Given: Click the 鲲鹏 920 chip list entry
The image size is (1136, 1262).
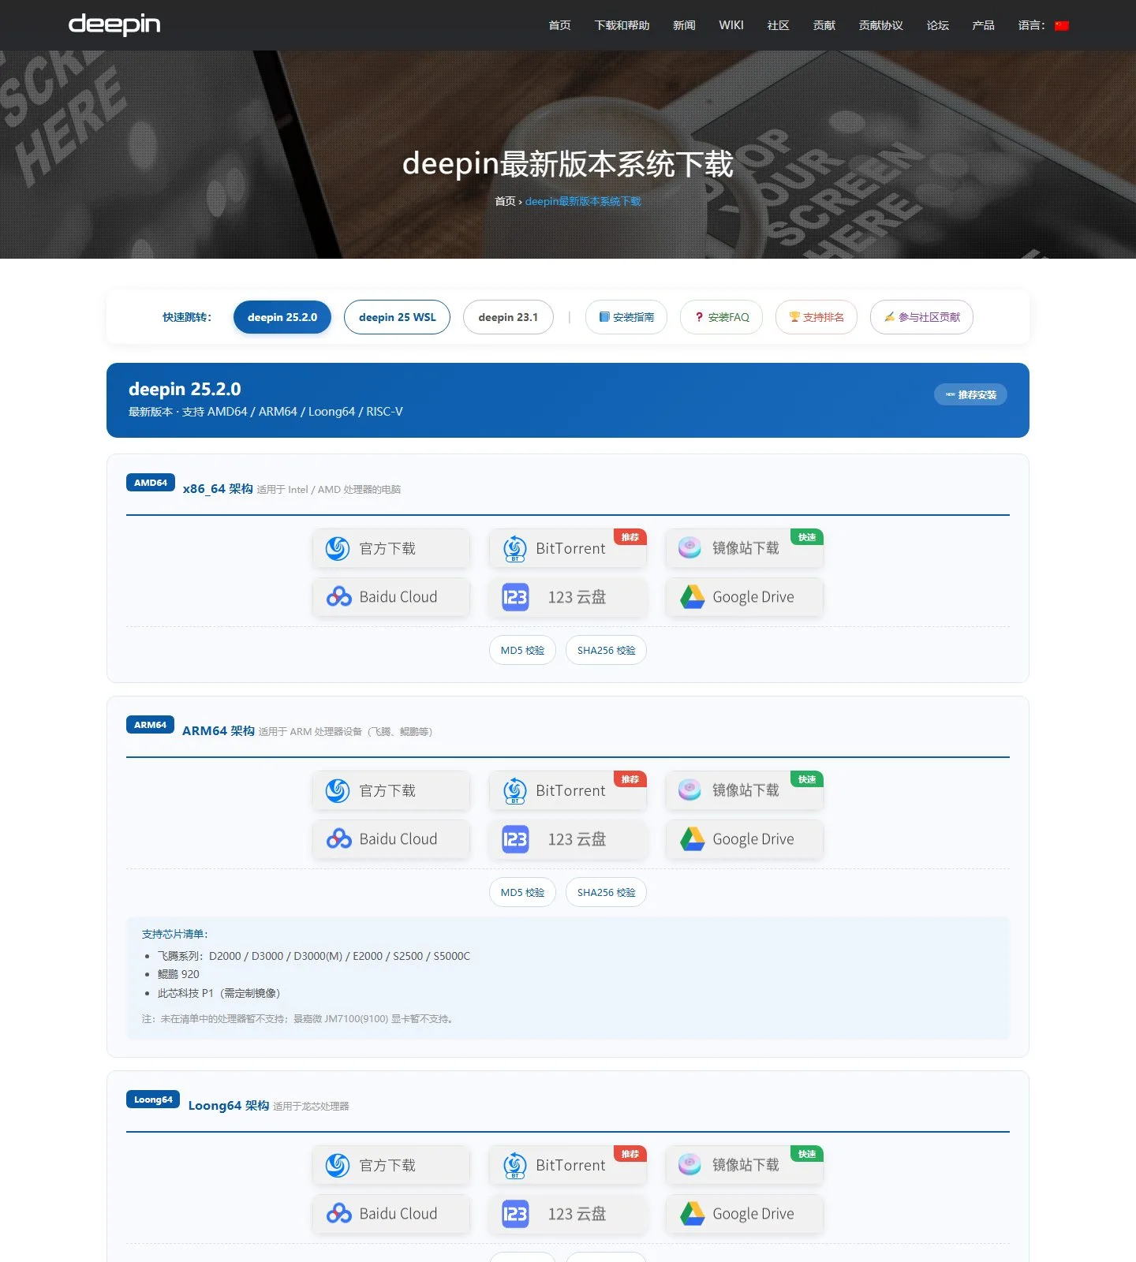Looking at the screenshot, I should pos(178,974).
